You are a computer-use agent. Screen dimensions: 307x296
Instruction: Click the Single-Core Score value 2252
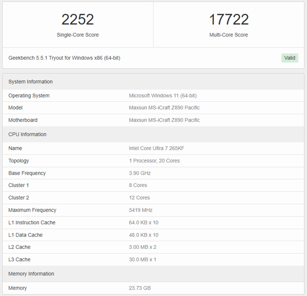pyautogui.click(x=78, y=19)
